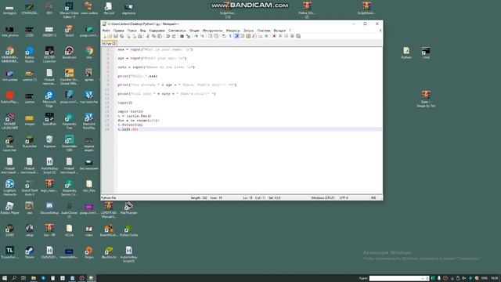Select the Python desktop icon at right
This screenshot has width=501, height=282.
(406, 52)
